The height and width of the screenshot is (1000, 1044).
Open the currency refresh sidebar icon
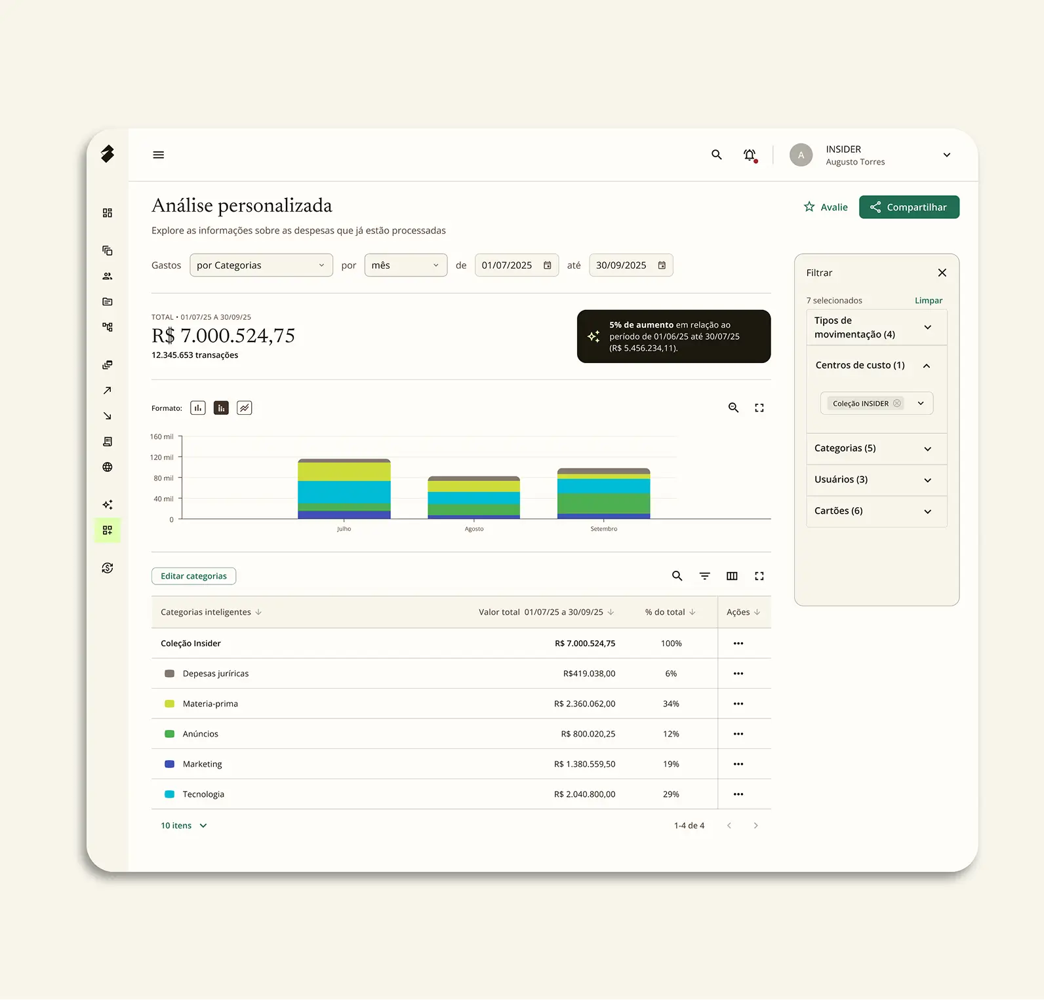pyautogui.click(x=108, y=568)
